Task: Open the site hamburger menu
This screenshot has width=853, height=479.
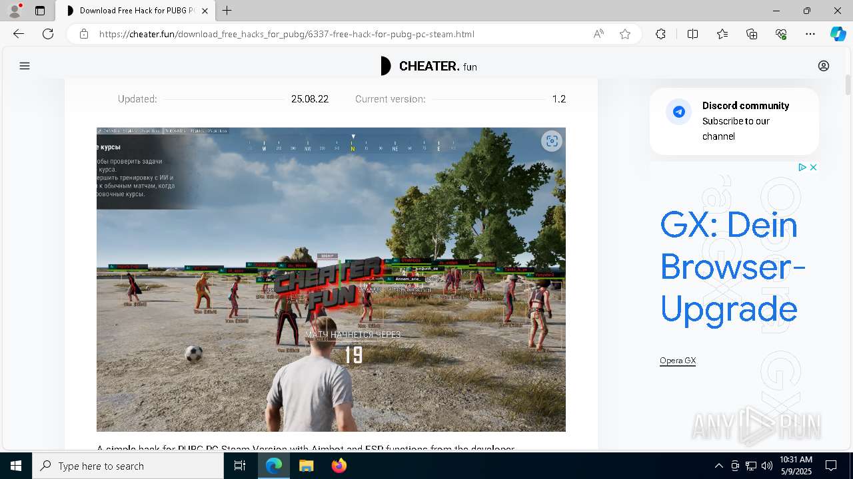Action: coord(25,66)
